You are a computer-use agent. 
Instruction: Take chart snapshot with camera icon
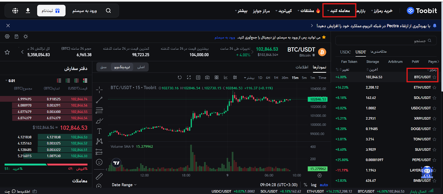coord(207,77)
